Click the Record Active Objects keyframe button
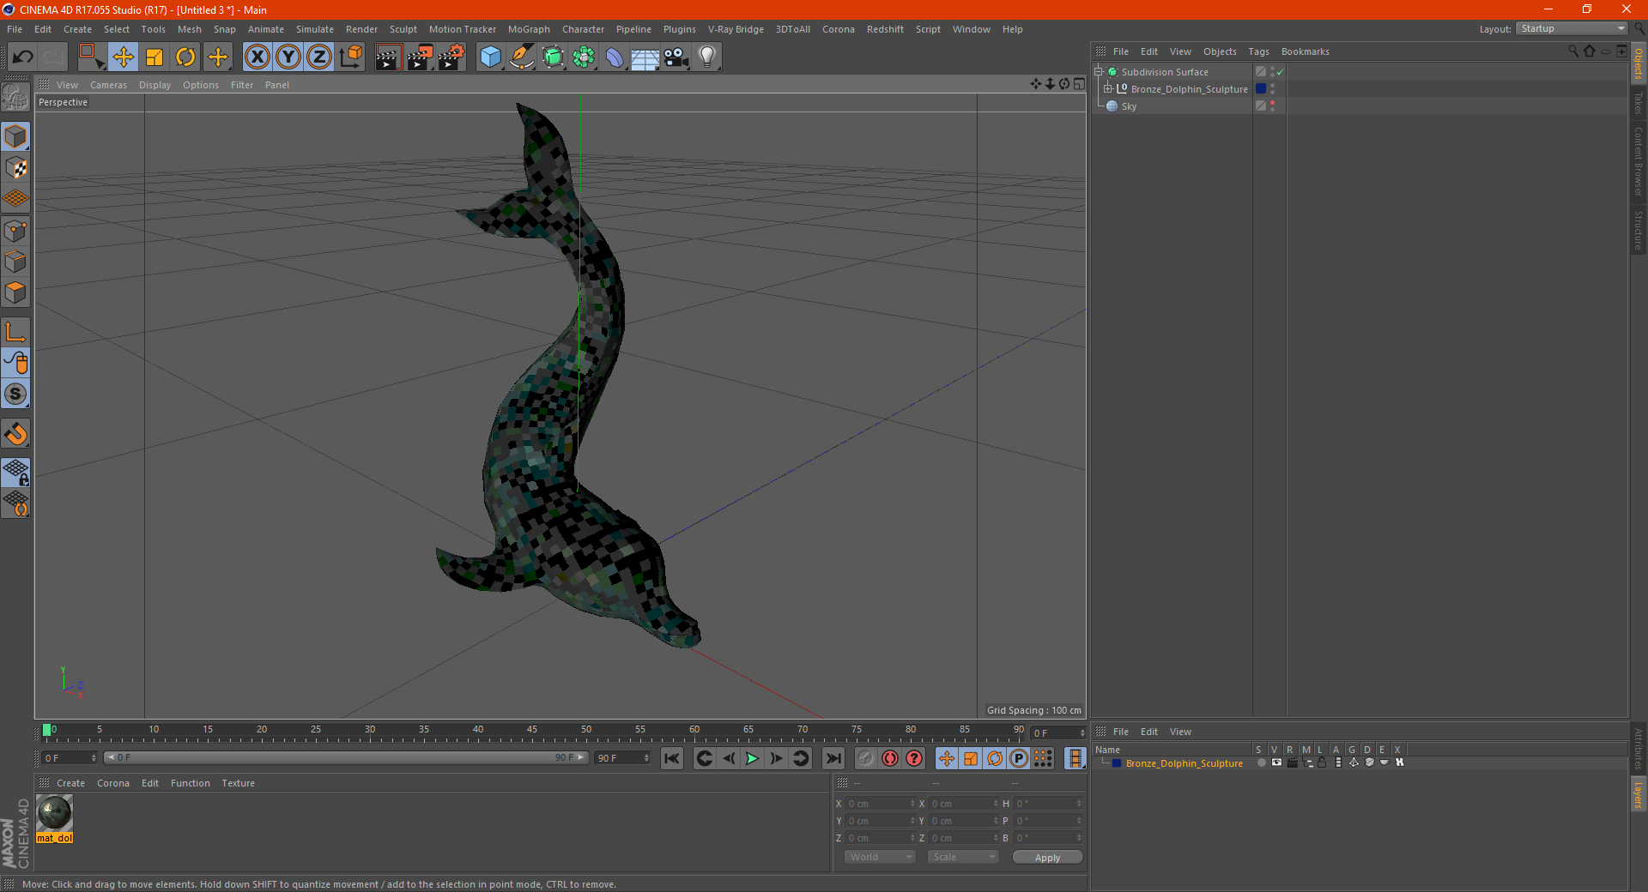 (866, 758)
